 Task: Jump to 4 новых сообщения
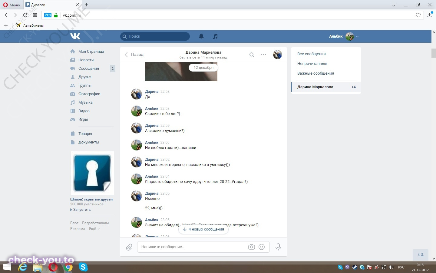point(203,229)
